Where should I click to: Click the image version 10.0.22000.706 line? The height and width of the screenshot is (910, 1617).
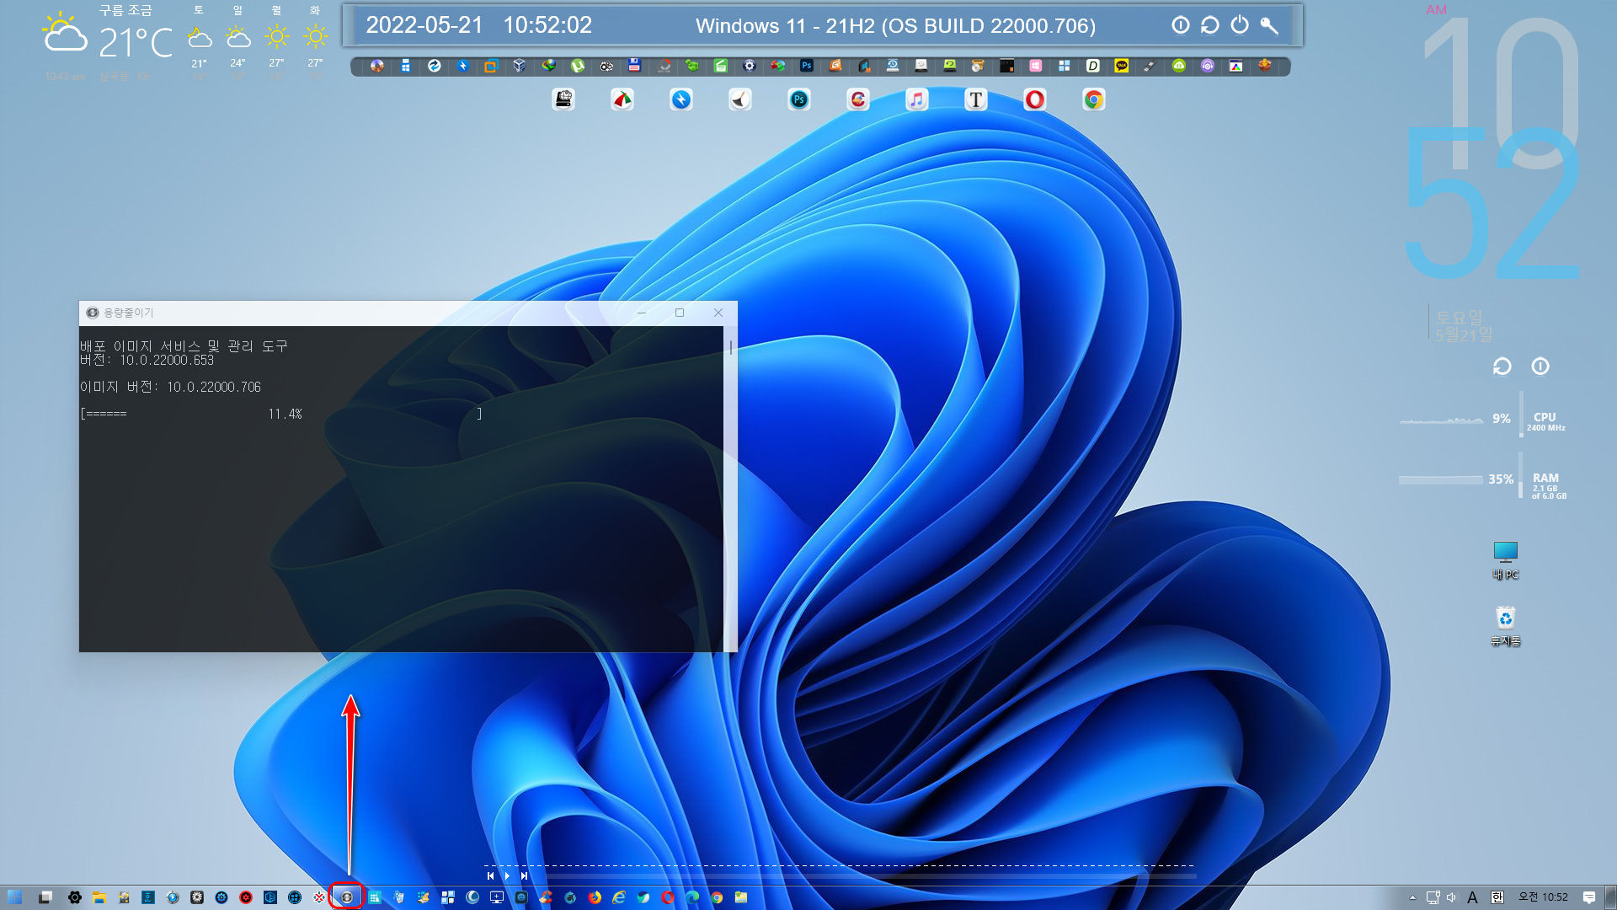(x=170, y=387)
